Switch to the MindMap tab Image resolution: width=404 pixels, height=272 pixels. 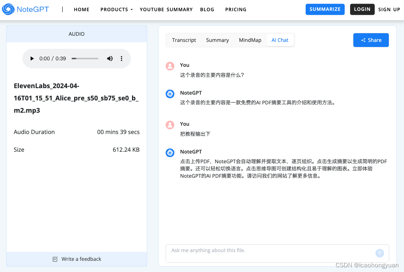250,40
